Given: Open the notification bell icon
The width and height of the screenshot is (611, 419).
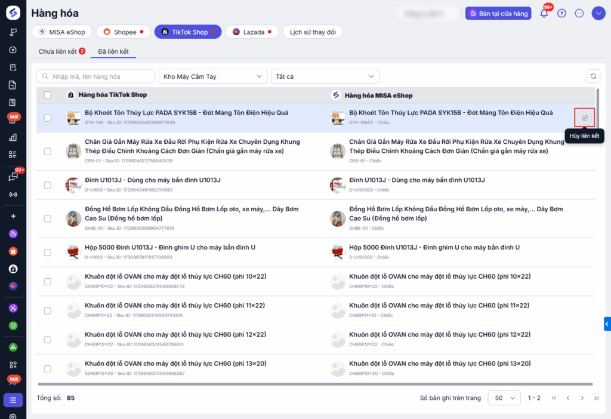Looking at the screenshot, I should pos(544,13).
